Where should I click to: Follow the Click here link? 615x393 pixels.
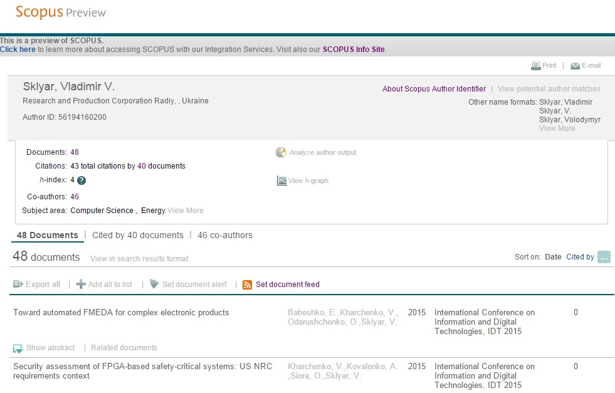18,50
